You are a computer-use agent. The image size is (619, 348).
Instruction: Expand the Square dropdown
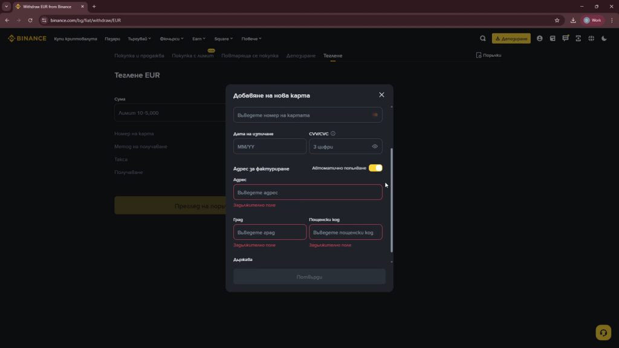tap(224, 39)
